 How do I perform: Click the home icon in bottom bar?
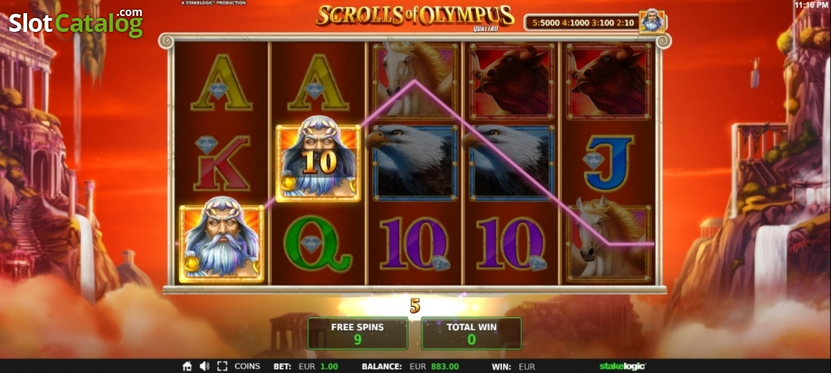point(187,366)
